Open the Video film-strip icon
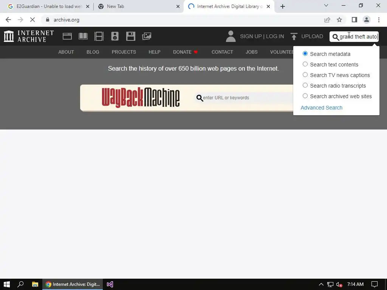Viewport: 387px width, 290px height. 99,36
